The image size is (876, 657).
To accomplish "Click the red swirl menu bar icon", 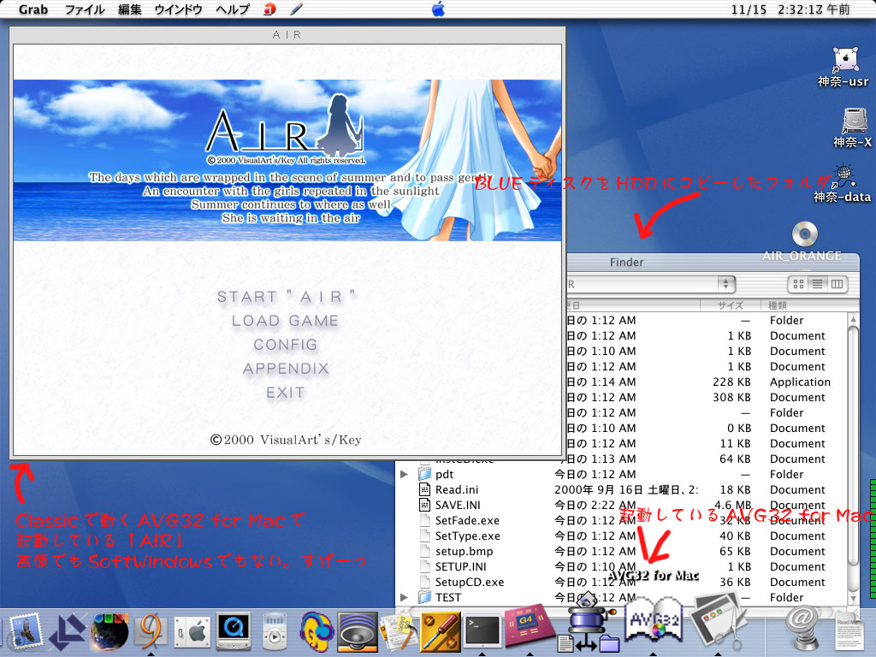I will [269, 9].
